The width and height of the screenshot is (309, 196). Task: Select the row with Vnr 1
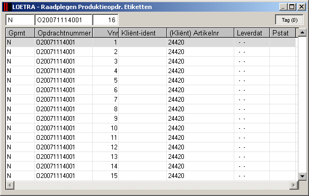(151, 42)
